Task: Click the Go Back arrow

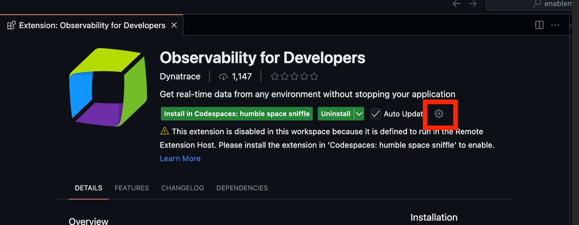Action: coord(456,4)
